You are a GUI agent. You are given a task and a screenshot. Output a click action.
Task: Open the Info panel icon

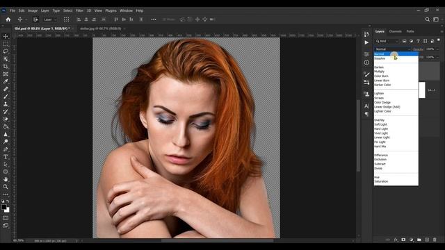click(366, 62)
